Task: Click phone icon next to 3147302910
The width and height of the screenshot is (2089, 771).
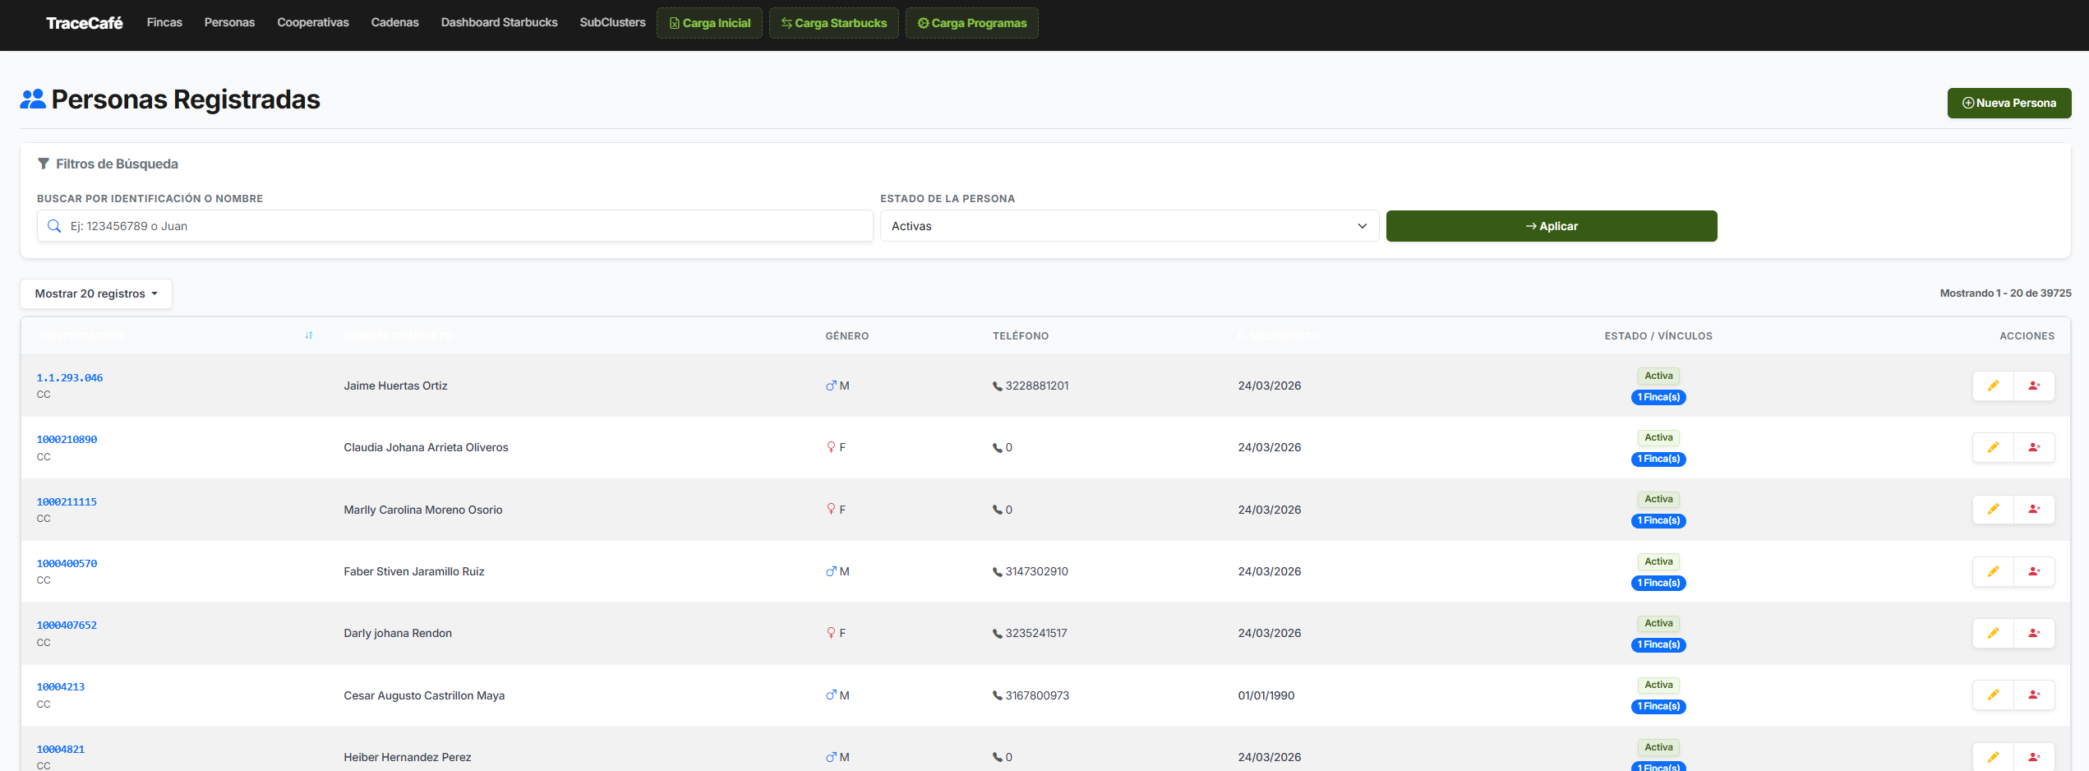Action: (998, 572)
